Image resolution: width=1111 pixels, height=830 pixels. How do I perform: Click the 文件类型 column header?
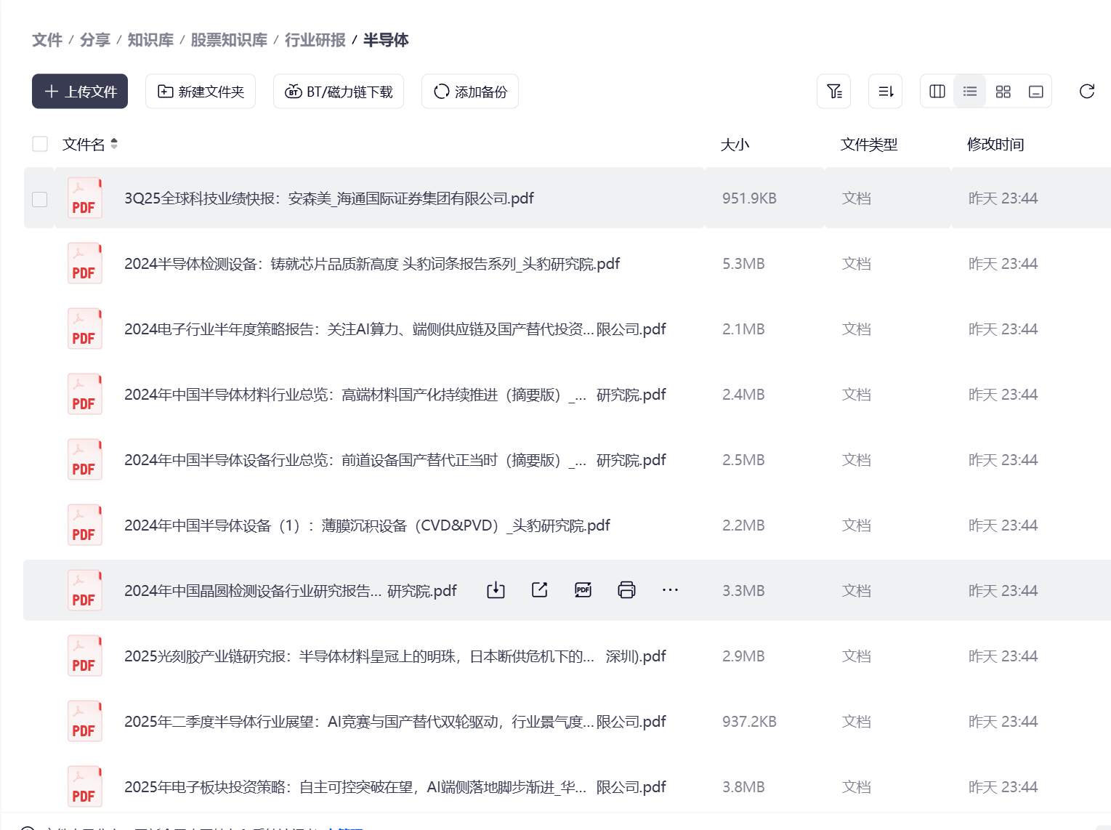tap(869, 145)
